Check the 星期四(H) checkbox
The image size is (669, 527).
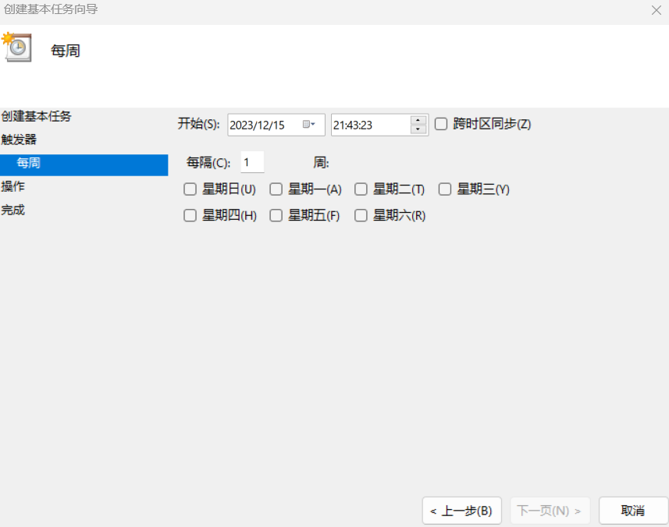190,215
